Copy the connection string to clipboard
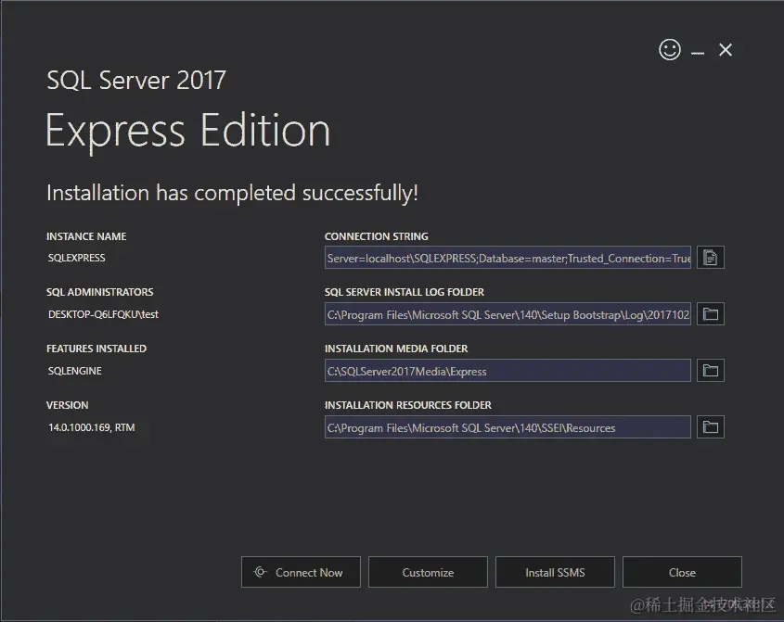 (x=711, y=258)
